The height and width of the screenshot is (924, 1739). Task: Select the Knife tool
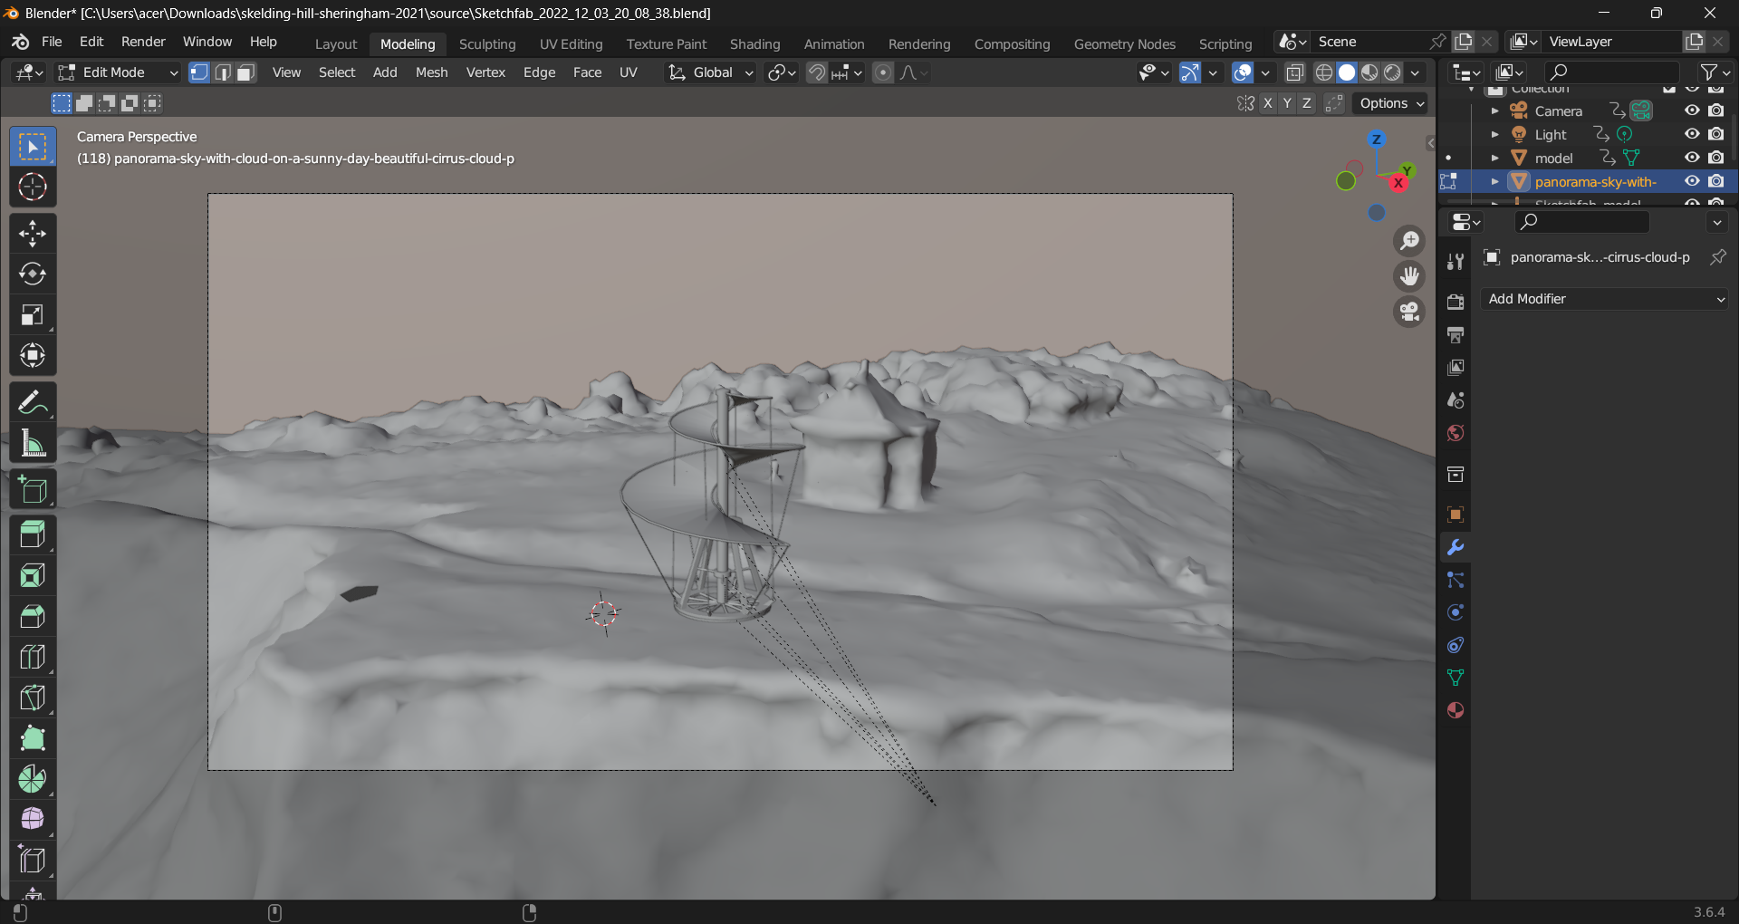(x=33, y=698)
